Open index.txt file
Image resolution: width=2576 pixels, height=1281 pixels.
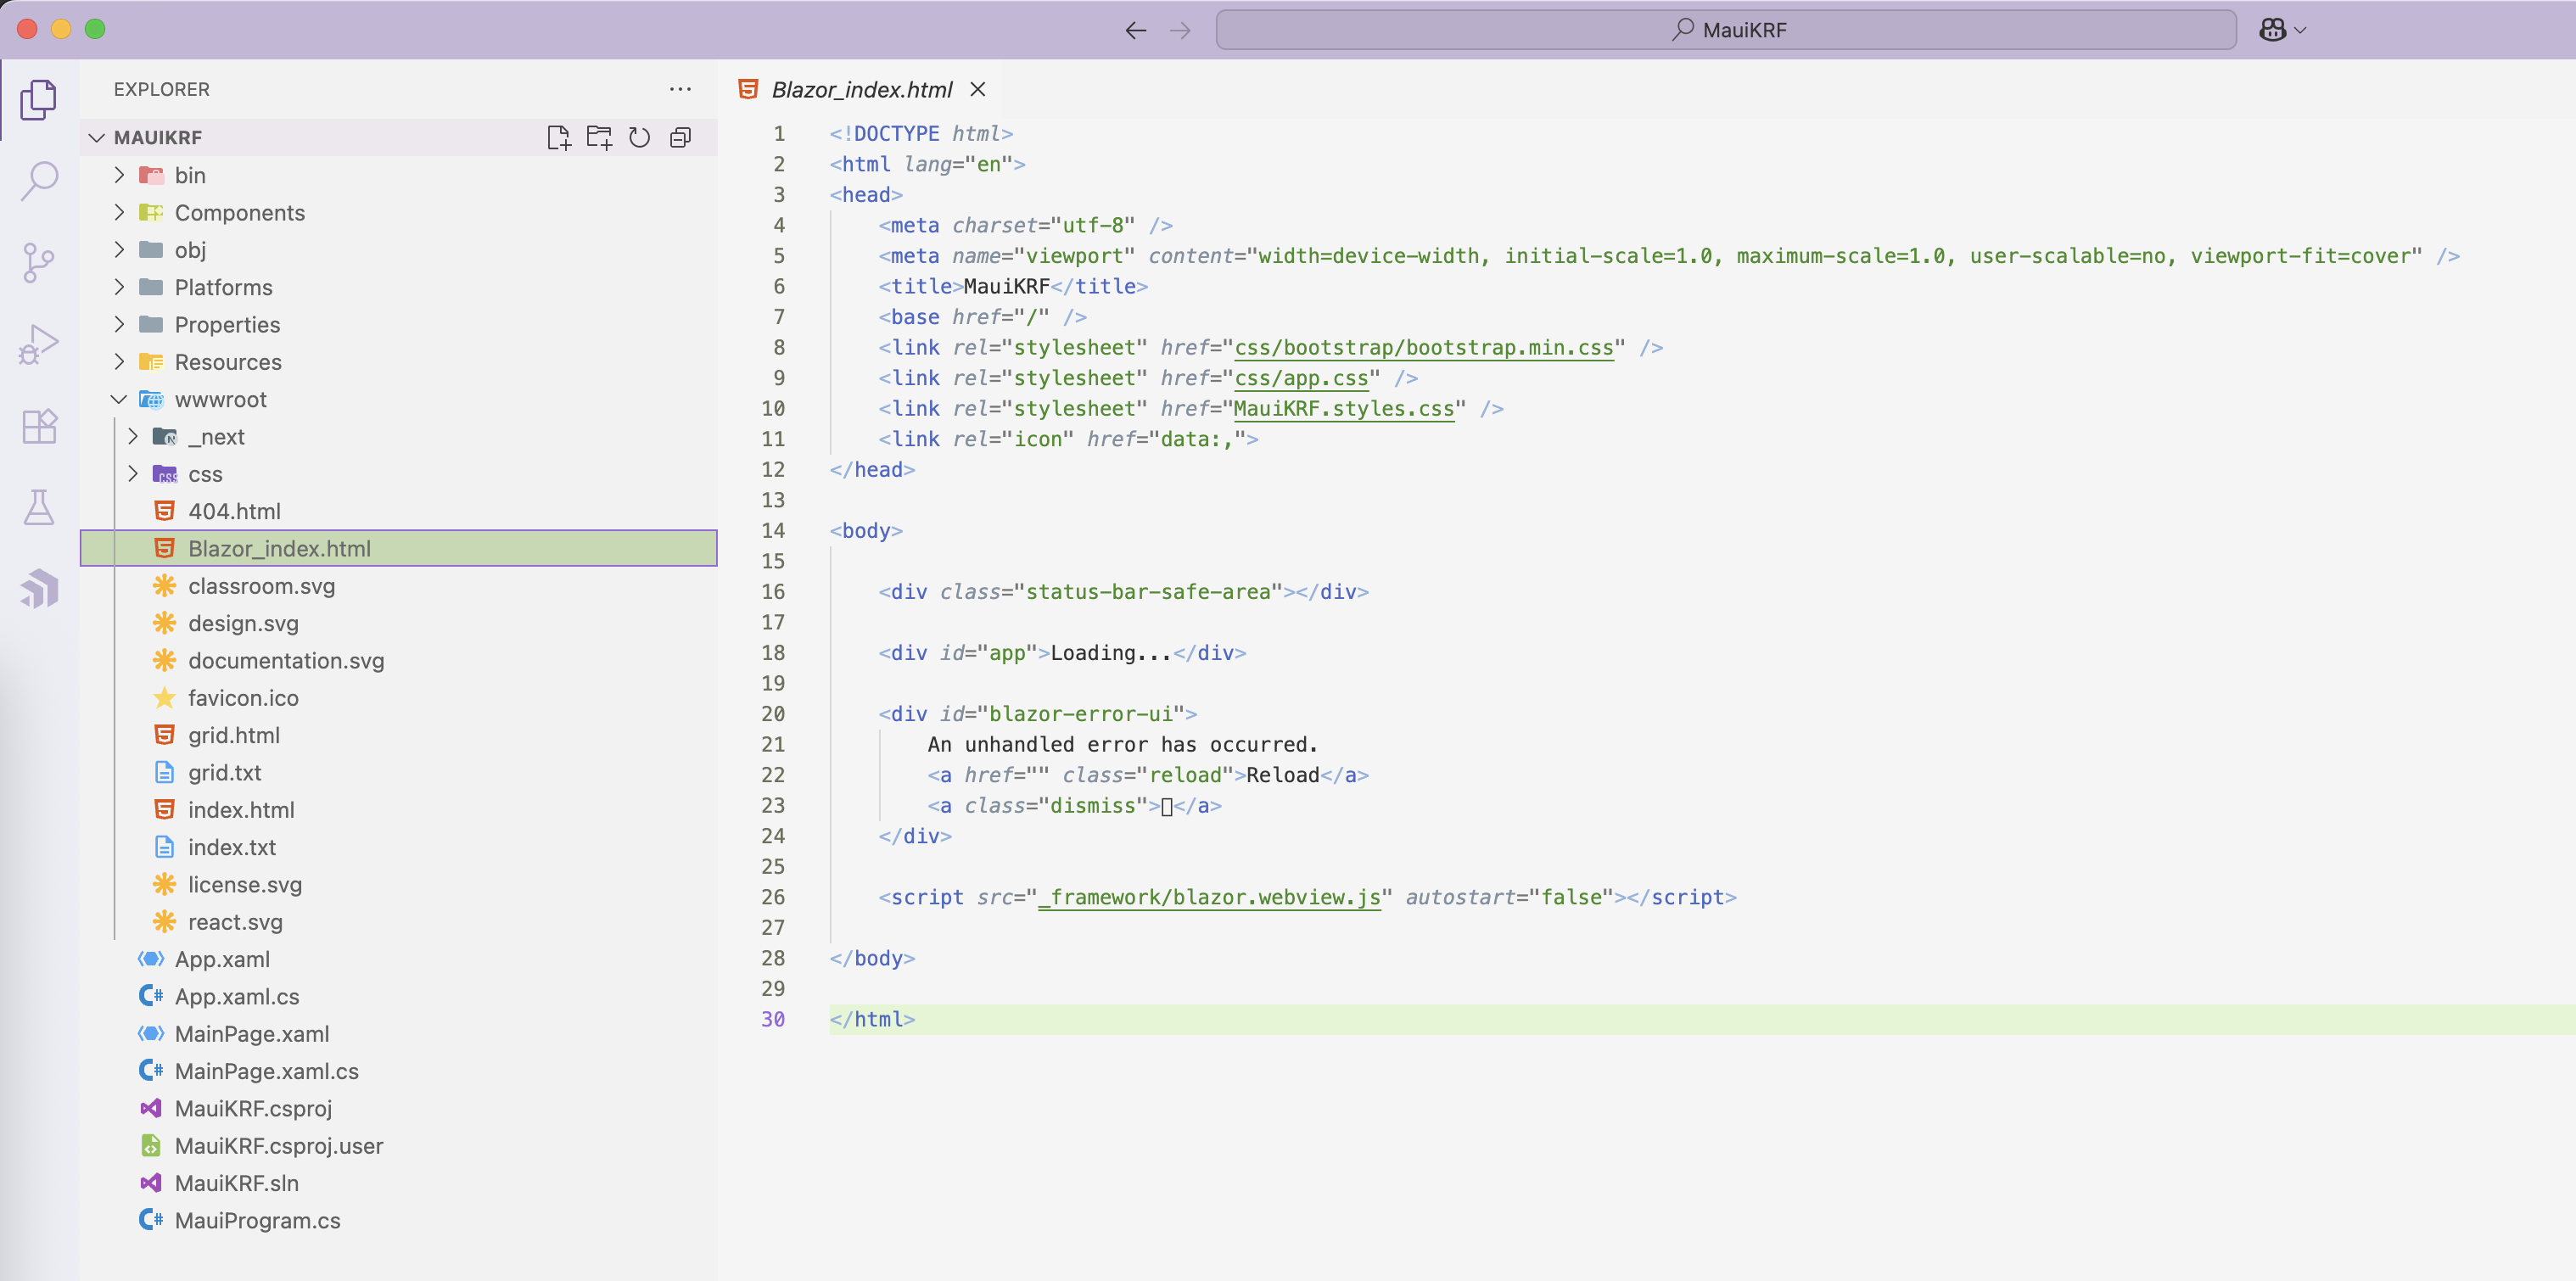(x=399, y=847)
